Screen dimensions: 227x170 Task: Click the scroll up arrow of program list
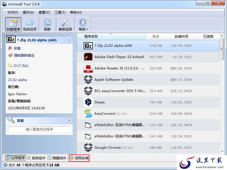point(222,36)
